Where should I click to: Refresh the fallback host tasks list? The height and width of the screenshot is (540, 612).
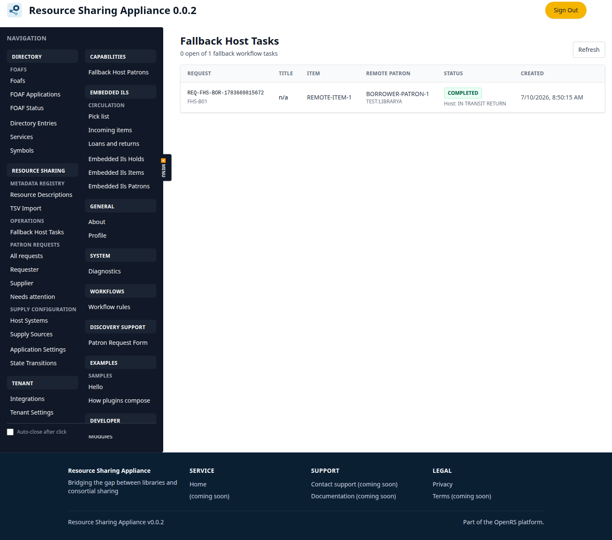pyautogui.click(x=589, y=50)
